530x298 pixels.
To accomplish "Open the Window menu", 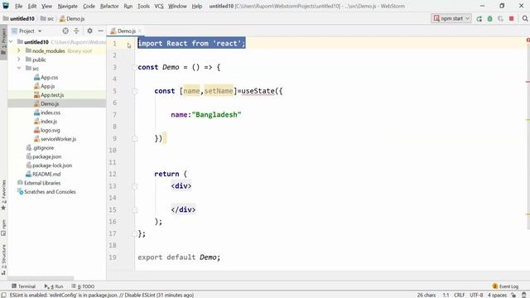I will click(177, 6).
